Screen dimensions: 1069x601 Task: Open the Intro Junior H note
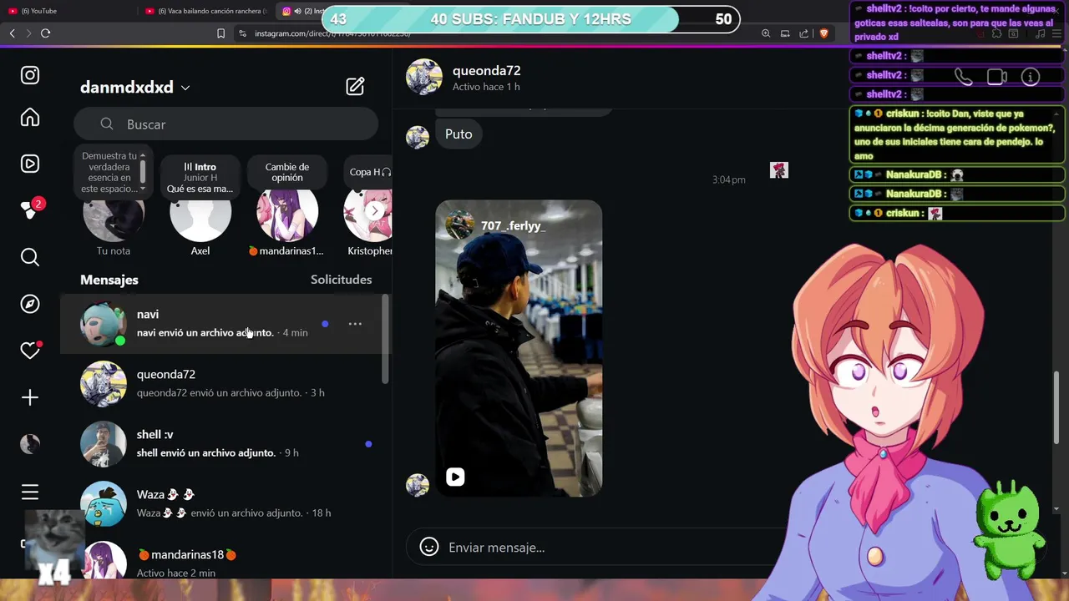pyautogui.click(x=200, y=178)
